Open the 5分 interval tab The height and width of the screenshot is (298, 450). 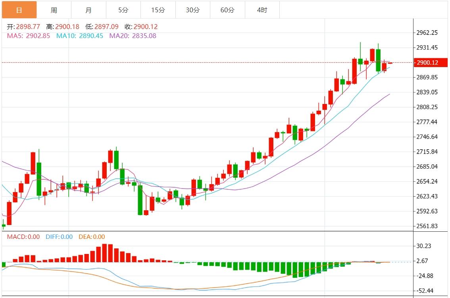click(123, 10)
